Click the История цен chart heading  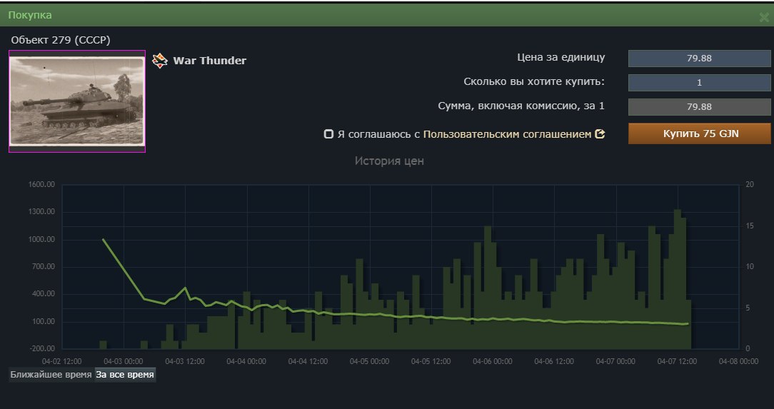click(x=389, y=161)
